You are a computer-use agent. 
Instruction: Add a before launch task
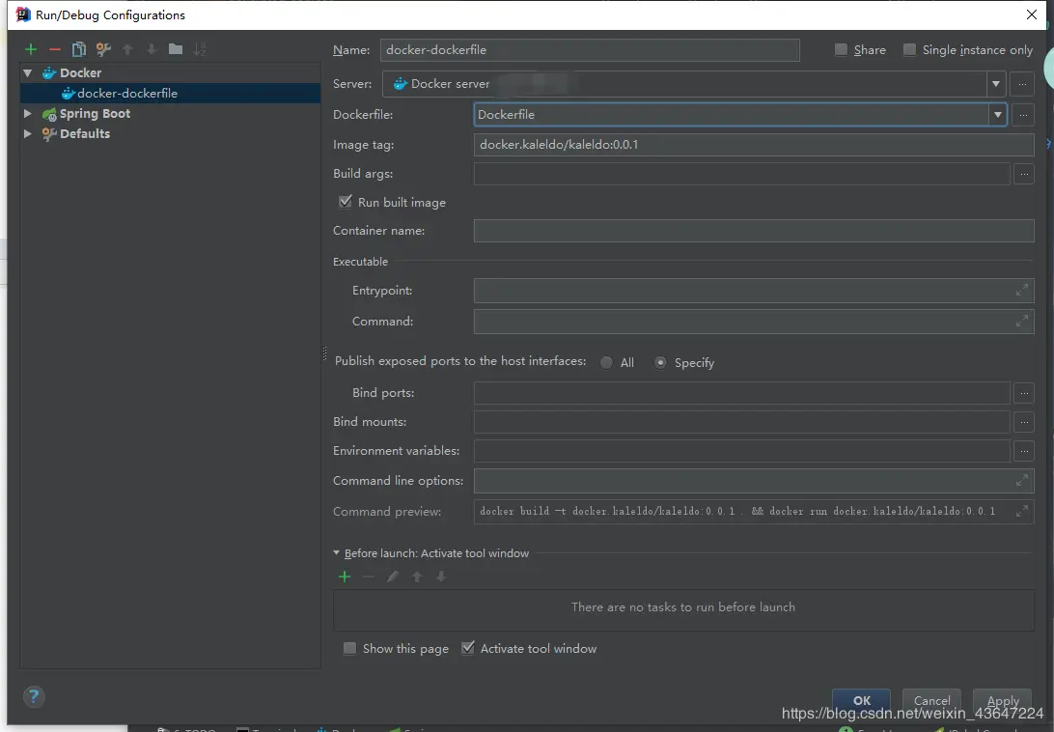pyautogui.click(x=345, y=577)
